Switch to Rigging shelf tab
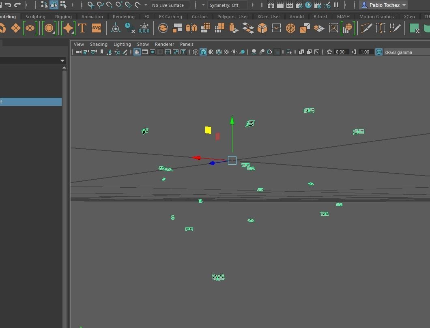 coord(63,17)
